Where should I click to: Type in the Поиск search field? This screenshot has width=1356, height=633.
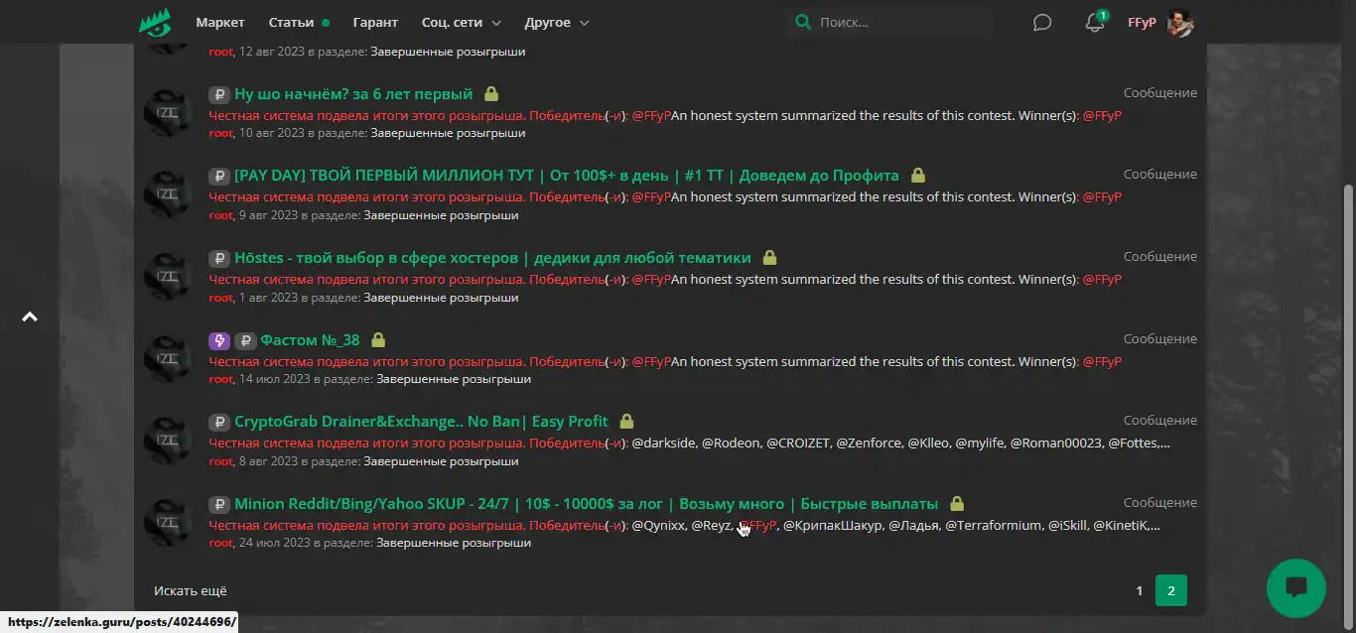pos(898,22)
